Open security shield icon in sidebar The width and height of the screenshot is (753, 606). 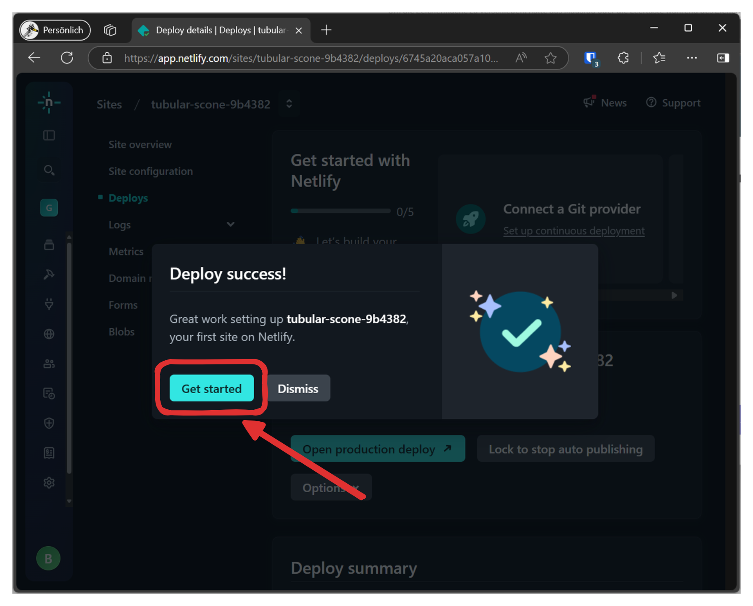tap(49, 423)
